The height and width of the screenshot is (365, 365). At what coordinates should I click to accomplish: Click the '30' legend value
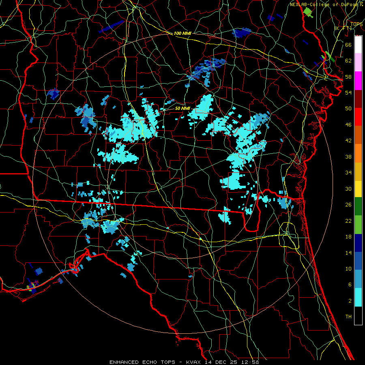(348, 189)
